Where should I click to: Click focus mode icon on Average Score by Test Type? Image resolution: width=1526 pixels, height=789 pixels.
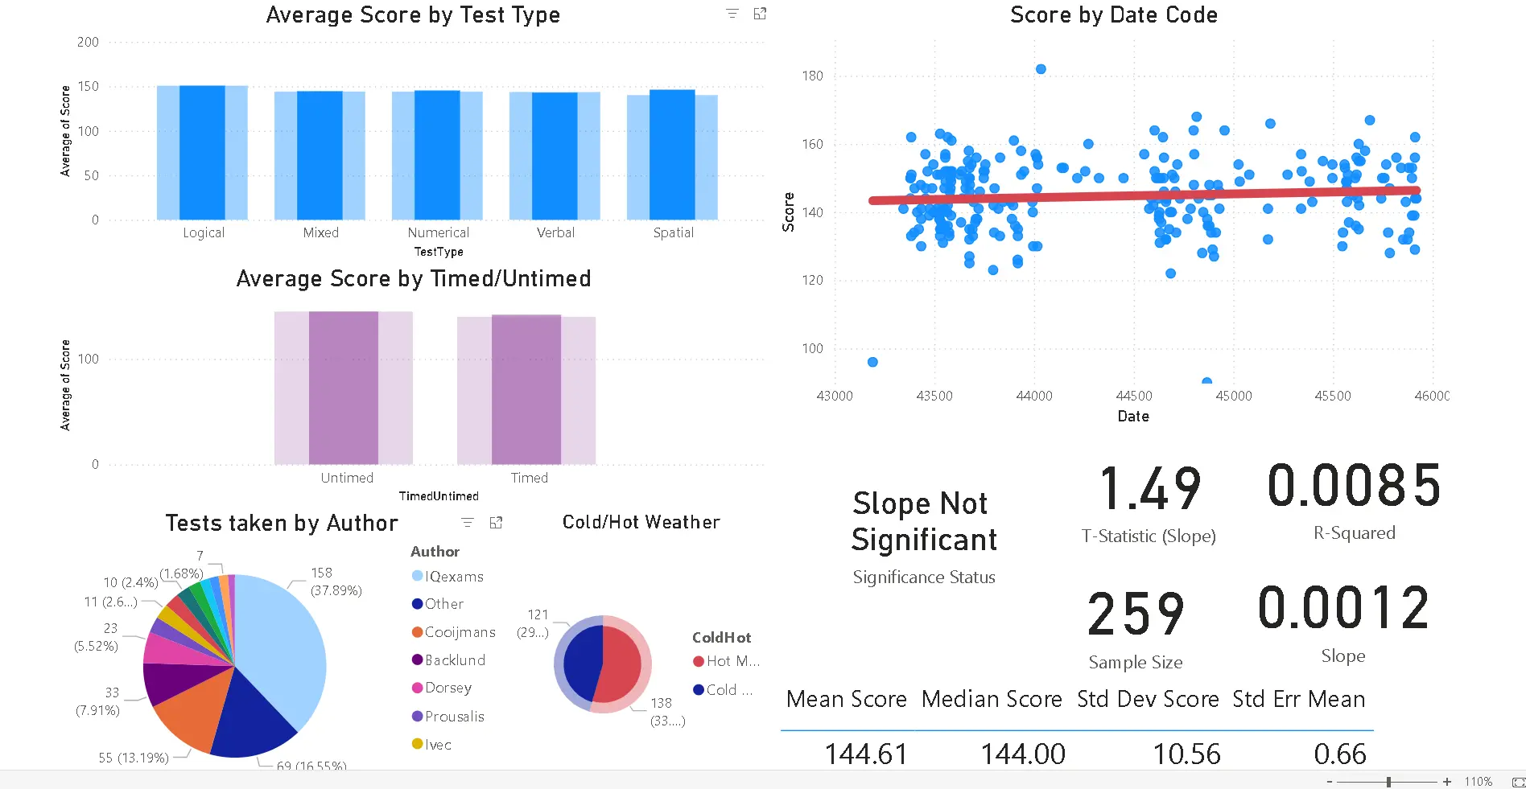click(760, 14)
